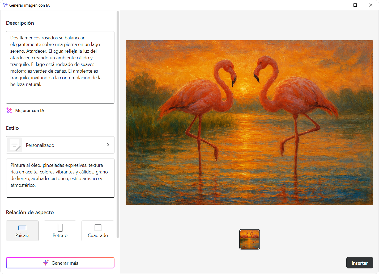
Task: Click the sparkles icon in the title bar
Action: [5, 5]
